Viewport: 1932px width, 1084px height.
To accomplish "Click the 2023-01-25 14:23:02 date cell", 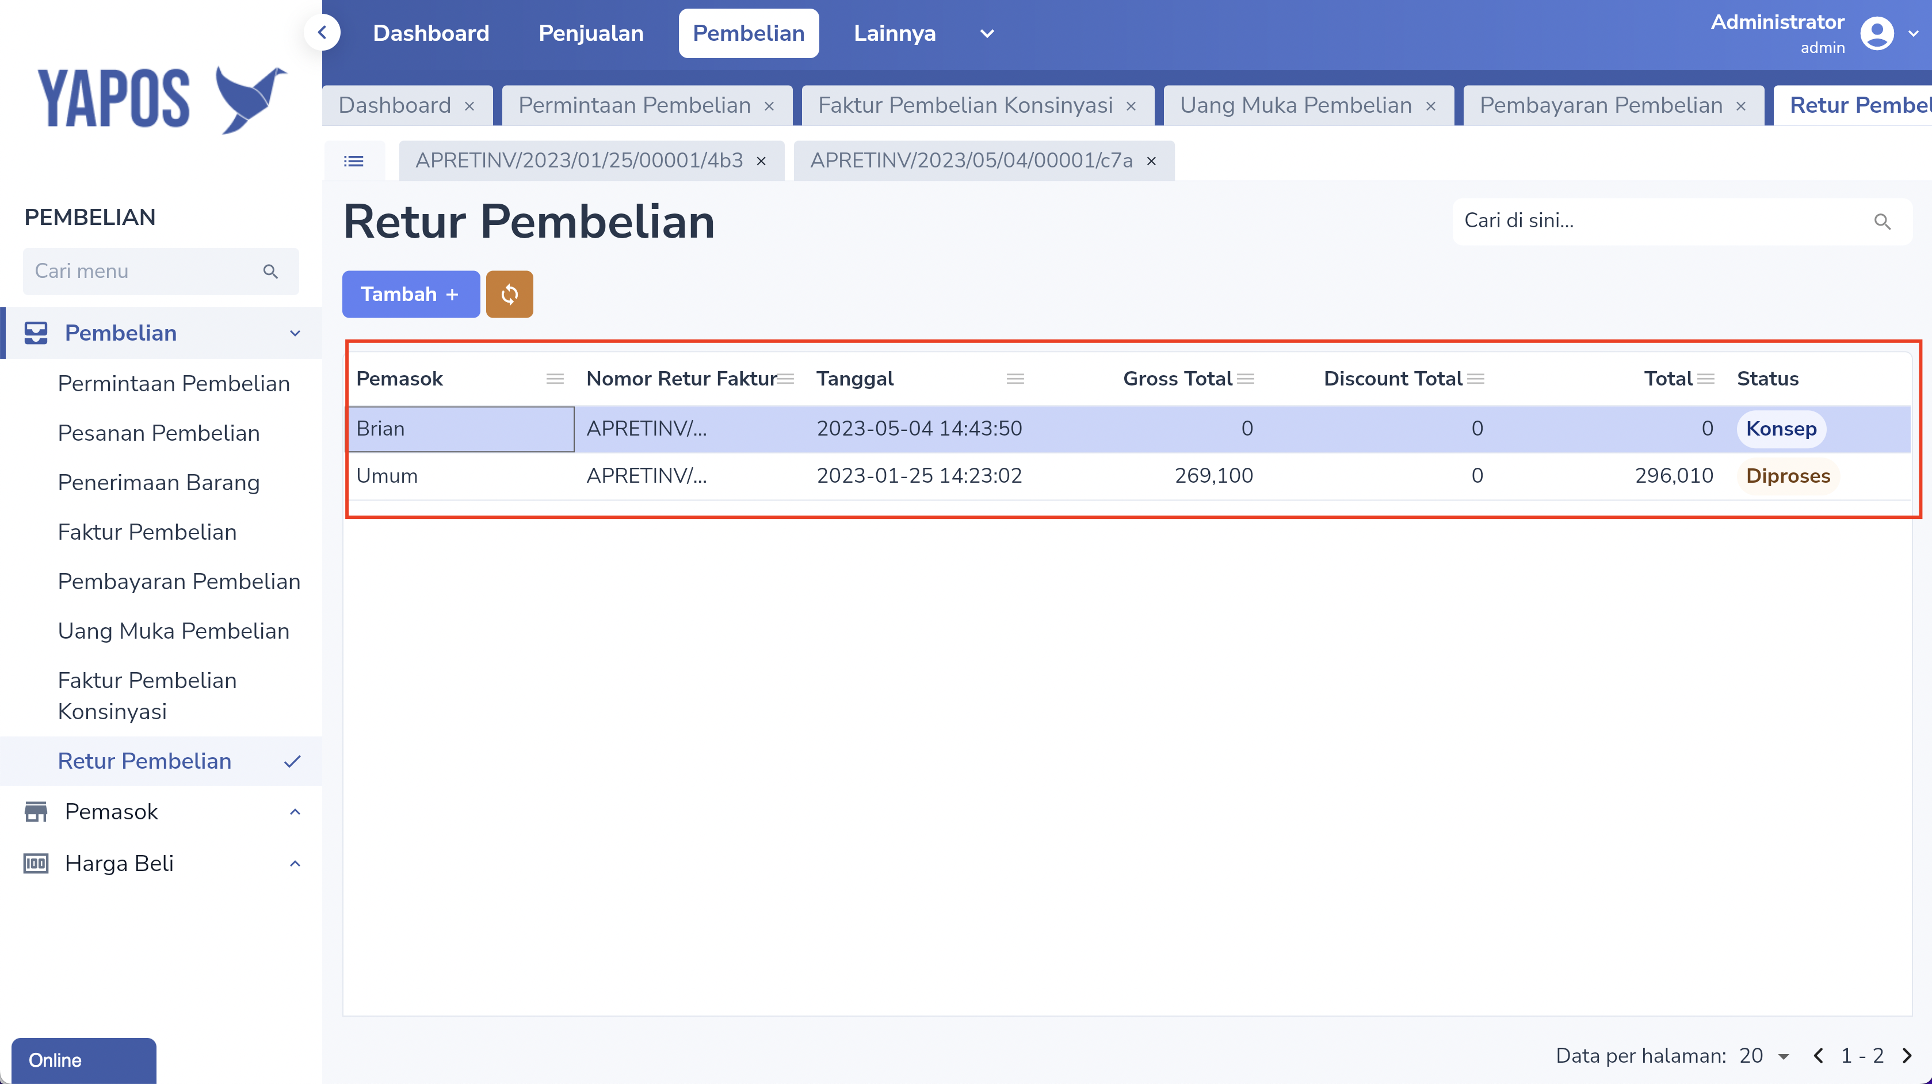I will pos(919,476).
